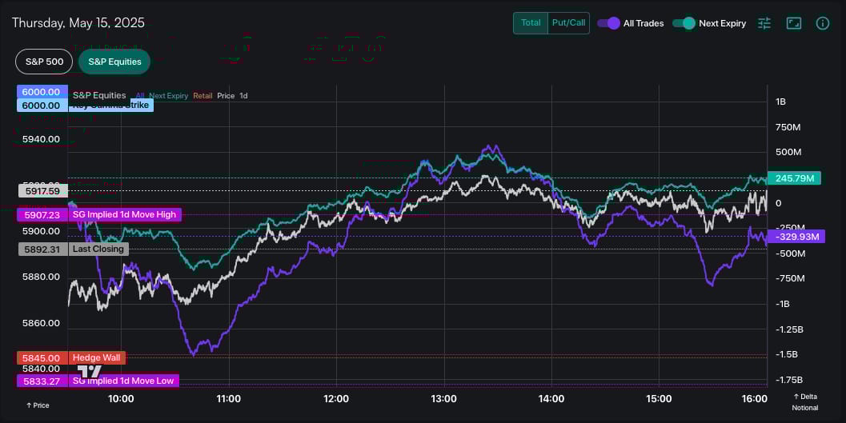Image resolution: width=846 pixels, height=423 pixels.
Task: Click the Price axis label at bottom left
Action: tap(38, 405)
